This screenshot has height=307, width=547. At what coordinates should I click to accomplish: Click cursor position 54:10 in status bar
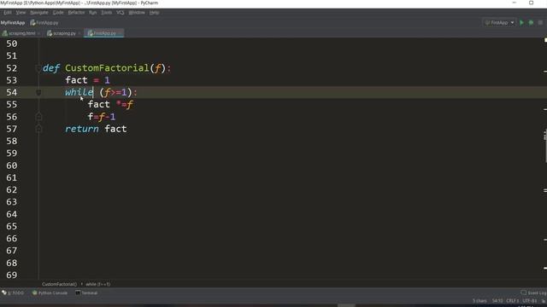click(x=497, y=301)
